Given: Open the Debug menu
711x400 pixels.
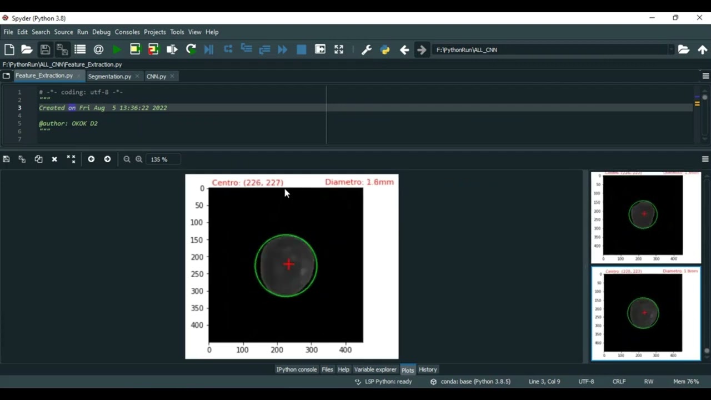Looking at the screenshot, I should point(101,32).
